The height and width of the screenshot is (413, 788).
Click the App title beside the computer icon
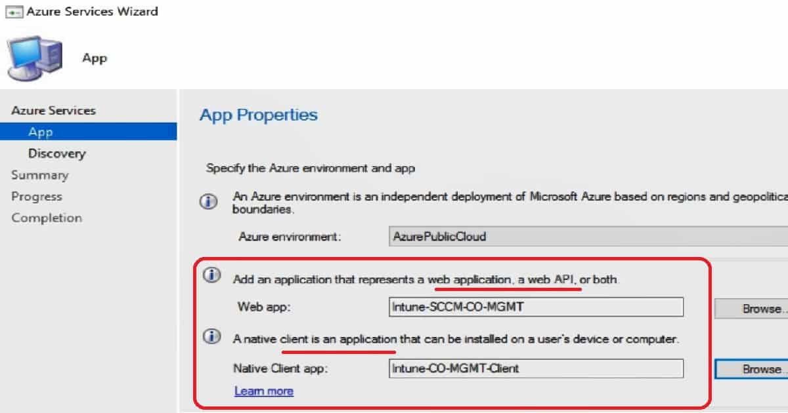95,58
